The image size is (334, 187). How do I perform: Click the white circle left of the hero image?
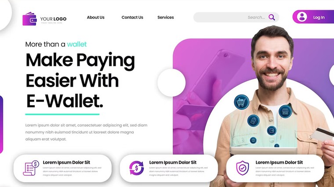[171, 83]
